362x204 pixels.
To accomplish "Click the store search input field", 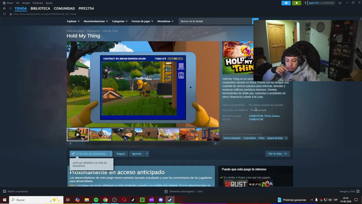I will click(x=215, y=21).
